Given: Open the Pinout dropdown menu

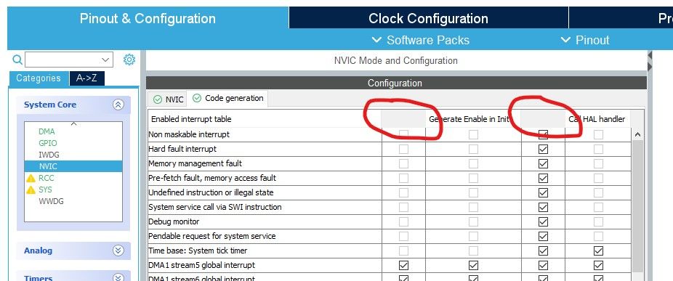Looking at the screenshot, I should tap(585, 41).
